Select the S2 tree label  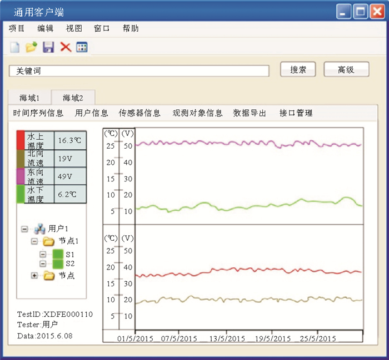pyautogui.click(x=70, y=263)
